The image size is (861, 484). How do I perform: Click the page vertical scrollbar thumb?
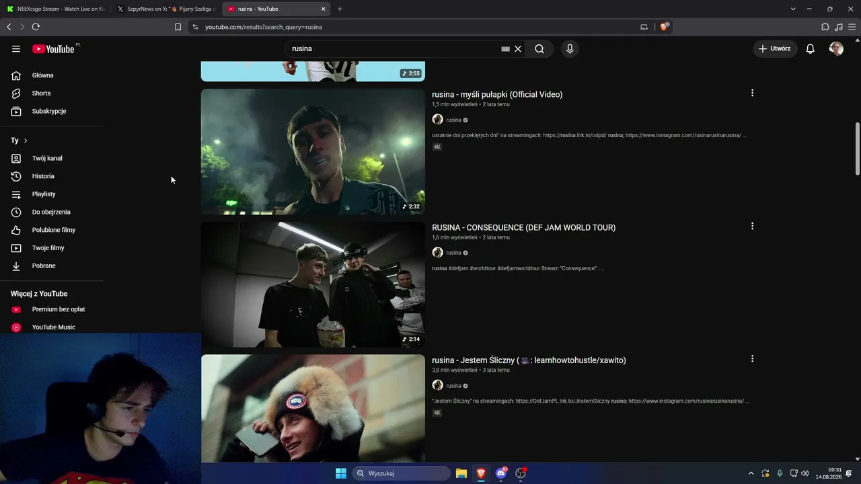[857, 149]
